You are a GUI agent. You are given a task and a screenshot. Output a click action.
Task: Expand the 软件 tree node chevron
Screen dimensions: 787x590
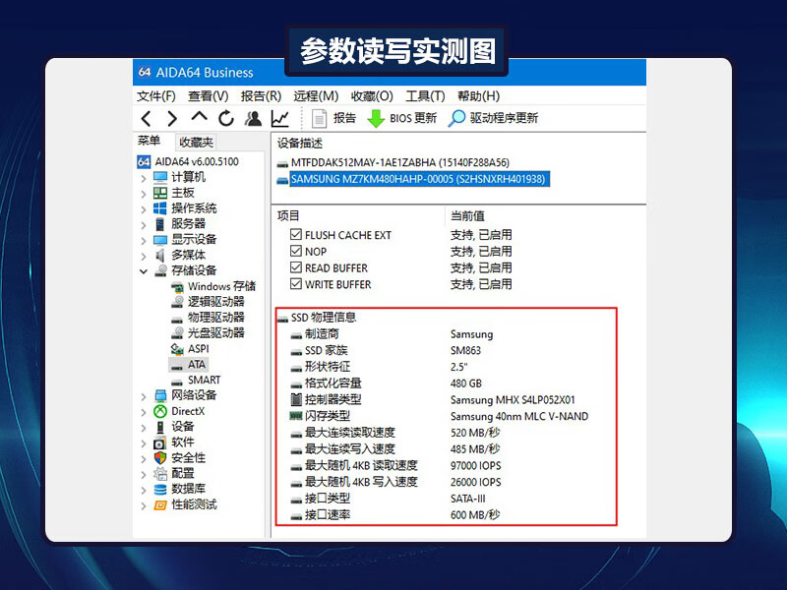144,443
